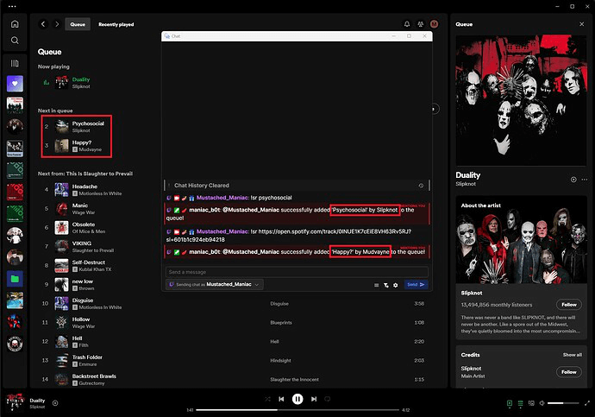595x417 pixels.
Task: Switch to the Queue tab
Action: tap(78, 24)
